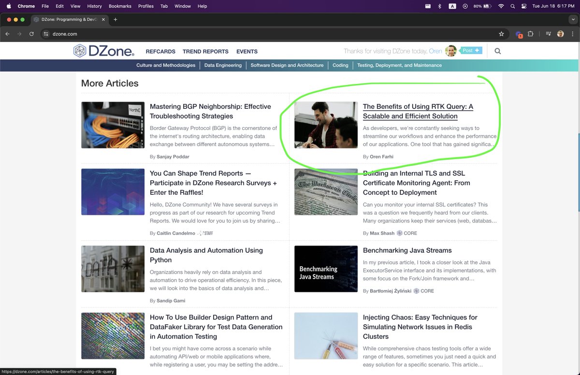Click the RTK Query article photo thumbnail
This screenshot has height=375, width=580.
[326, 125]
